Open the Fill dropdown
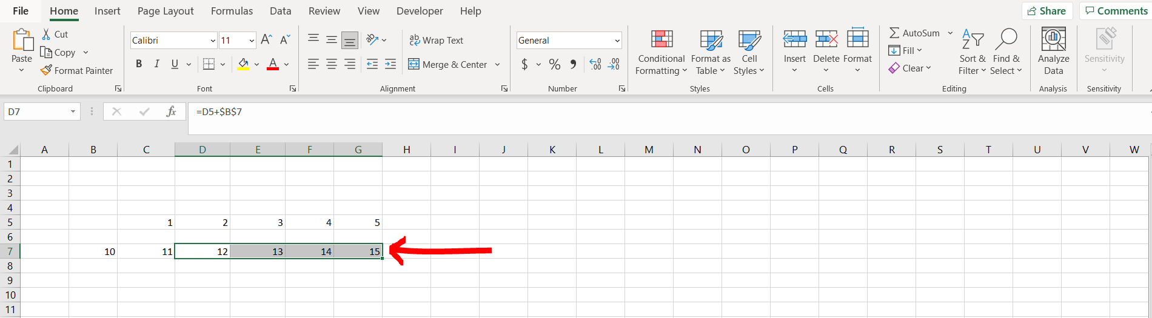The width and height of the screenshot is (1152, 318). coord(905,50)
